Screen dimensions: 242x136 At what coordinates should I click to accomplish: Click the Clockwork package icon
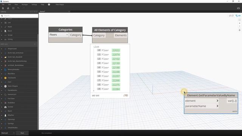point(5,78)
